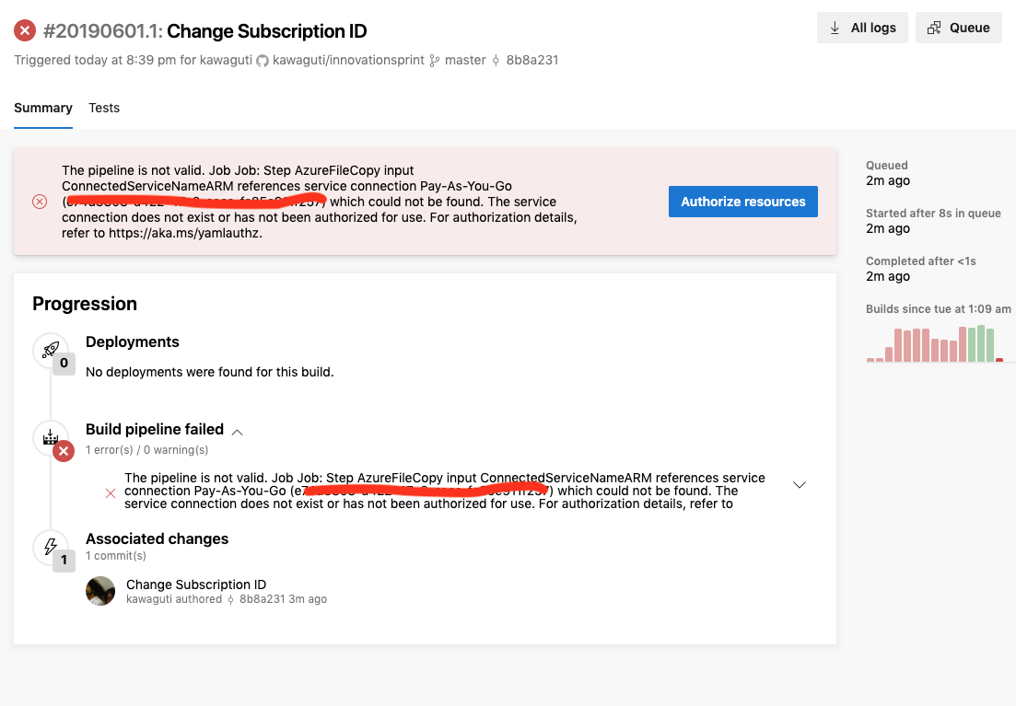
Task: Expand the pipeline error message details chevron
Action: [x=800, y=484]
